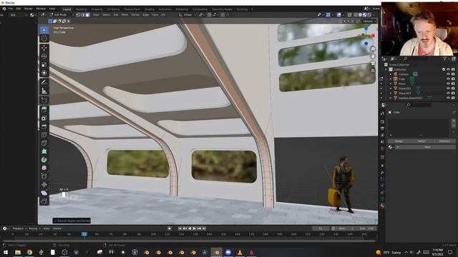The width and height of the screenshot is (458, 257).
Task: Hide the Plane object in outliner
Action: click(x=448, y=84)
